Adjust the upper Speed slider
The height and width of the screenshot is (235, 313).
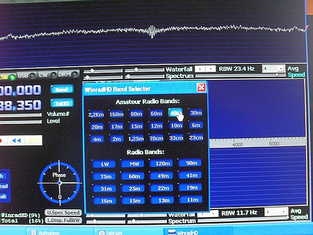(x=240, y=75)
